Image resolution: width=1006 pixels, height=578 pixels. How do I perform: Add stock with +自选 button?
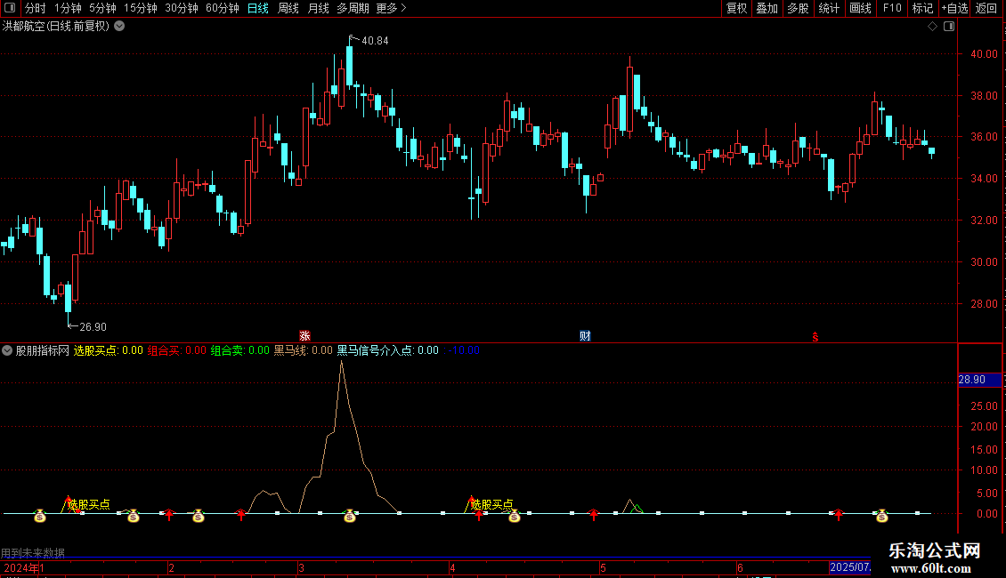(954, 8)
